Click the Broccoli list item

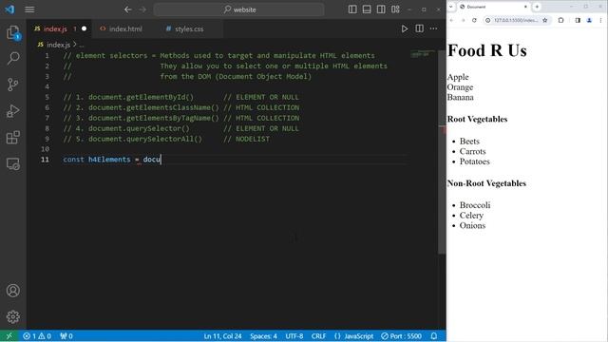point(475,205)
